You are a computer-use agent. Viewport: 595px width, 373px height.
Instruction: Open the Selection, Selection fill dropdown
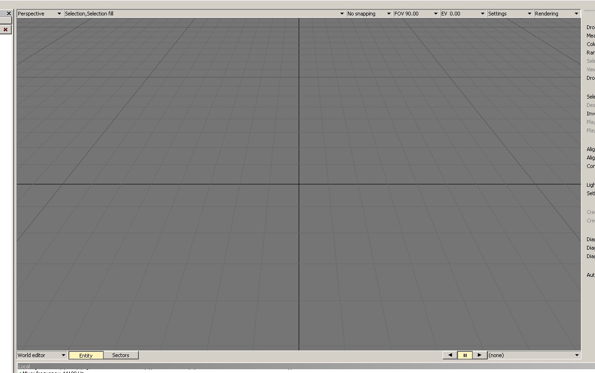coord(204,14)
